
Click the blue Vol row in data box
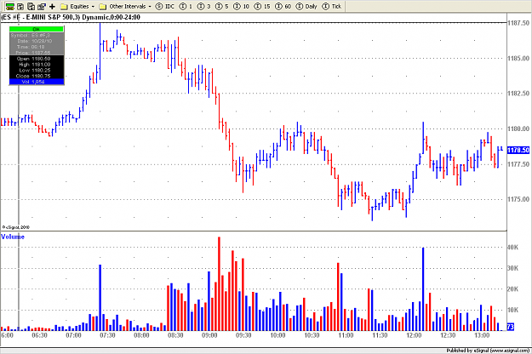pos(37,82)
